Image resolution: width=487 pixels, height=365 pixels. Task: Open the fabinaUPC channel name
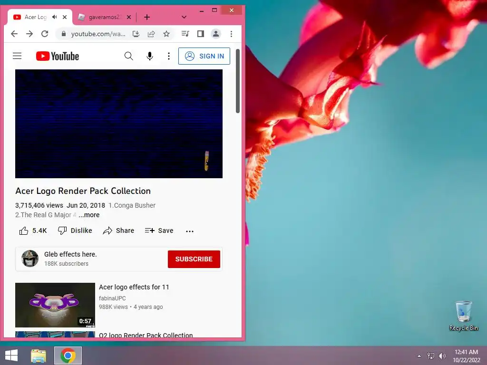click(x=112, y=298)
